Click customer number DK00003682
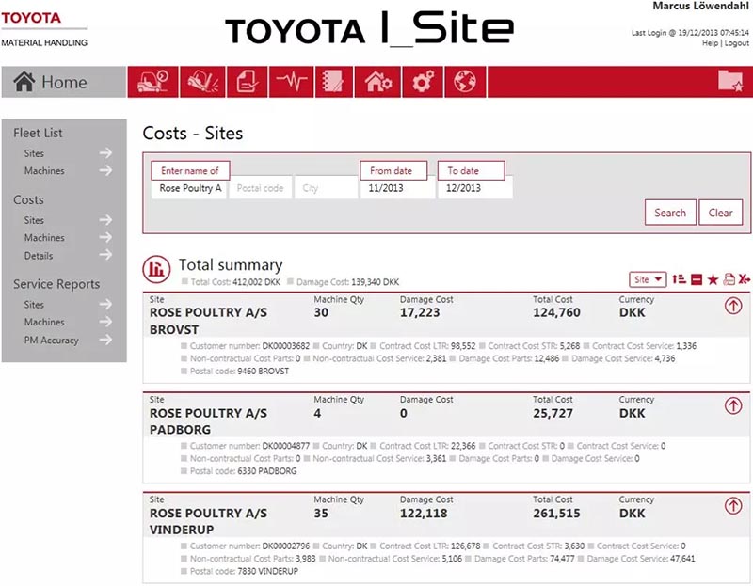 [286, 346]
